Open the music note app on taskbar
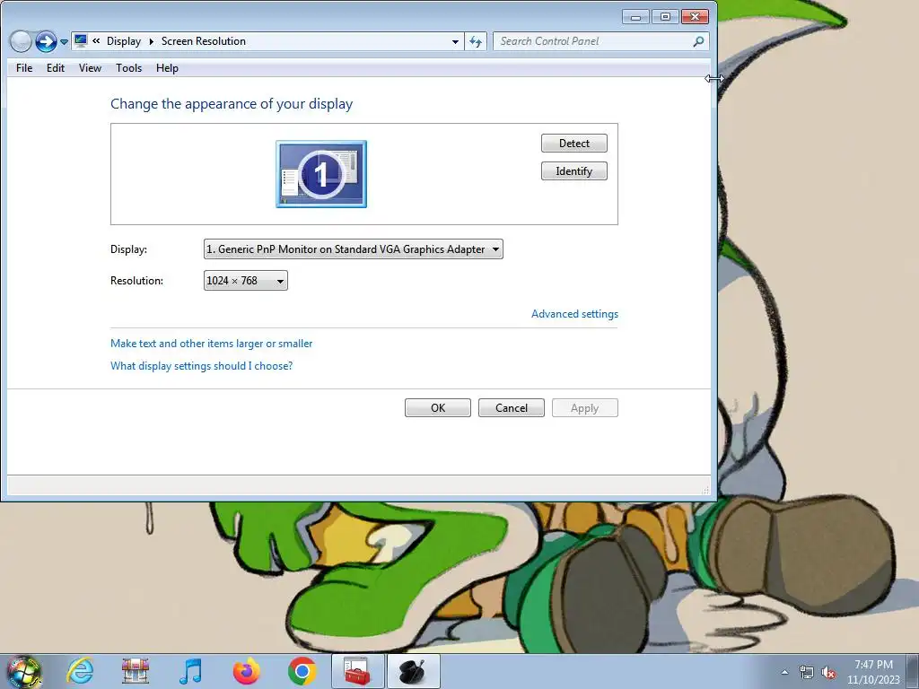This screenshot has height=689, width=919. (x=190, y=671)
